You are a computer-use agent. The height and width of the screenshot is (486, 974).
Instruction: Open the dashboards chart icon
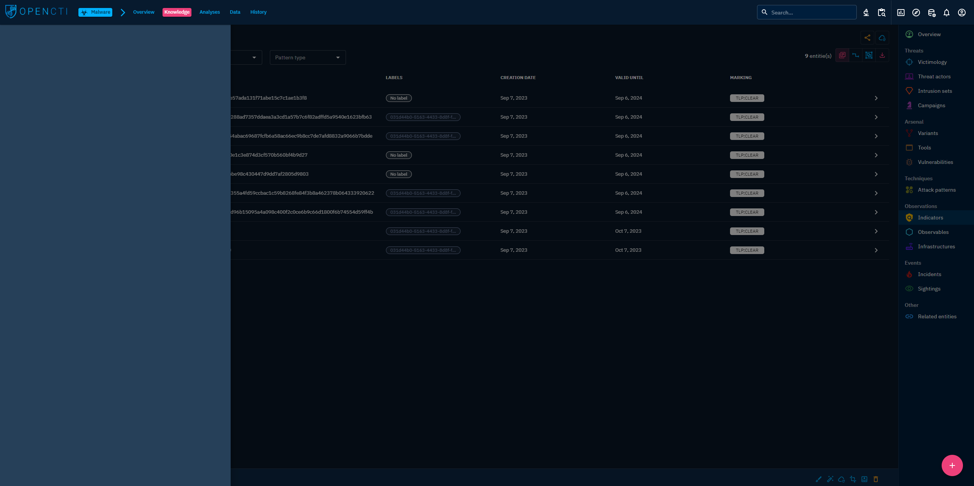click(x=901, y=13)
